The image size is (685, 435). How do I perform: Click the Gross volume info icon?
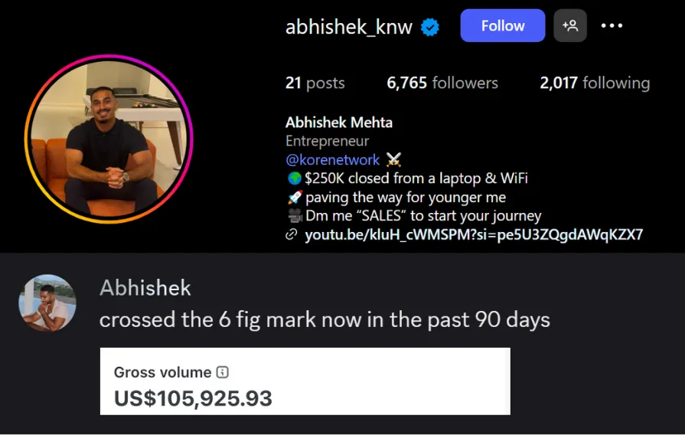223,372
